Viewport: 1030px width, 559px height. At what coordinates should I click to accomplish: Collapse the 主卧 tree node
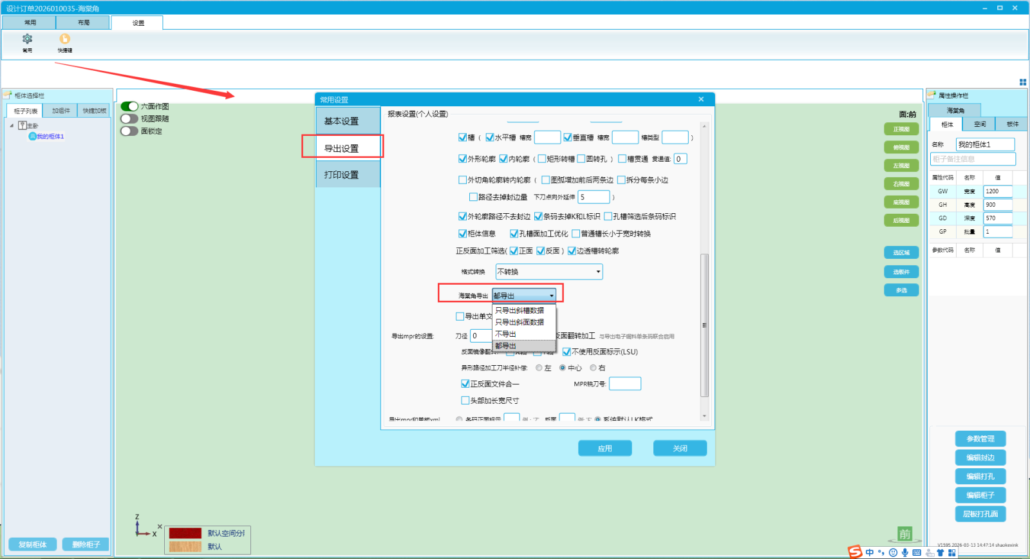point(12,126)
